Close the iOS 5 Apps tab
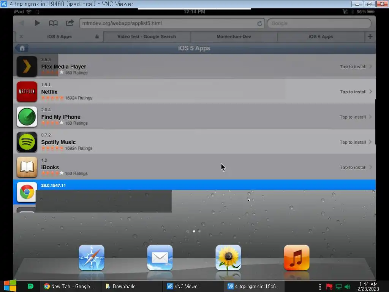 pos(21,36)
